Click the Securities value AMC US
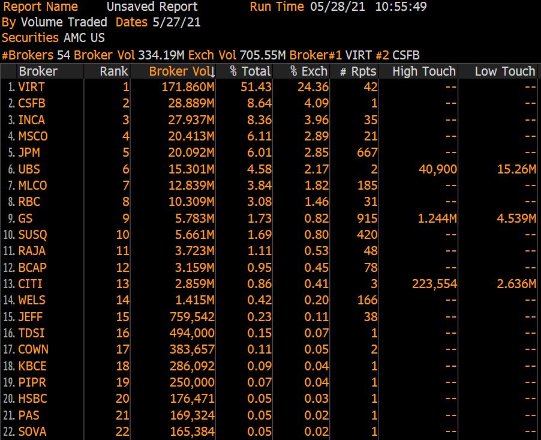 click(84, 38)
